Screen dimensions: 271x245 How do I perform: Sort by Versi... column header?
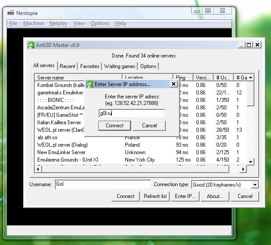pos(203,78)
